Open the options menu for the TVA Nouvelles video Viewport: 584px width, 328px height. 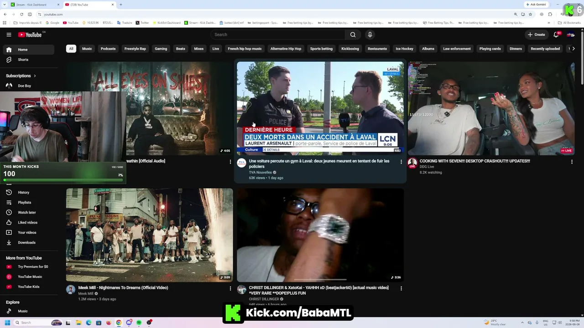(401, 162)
